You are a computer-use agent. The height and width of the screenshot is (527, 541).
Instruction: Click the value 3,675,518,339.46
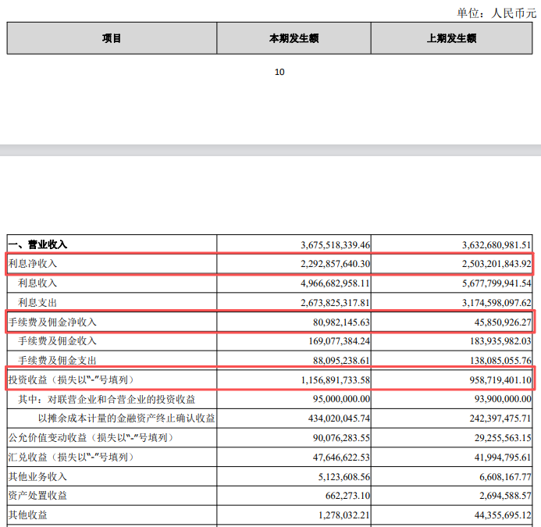coord(335,244)
